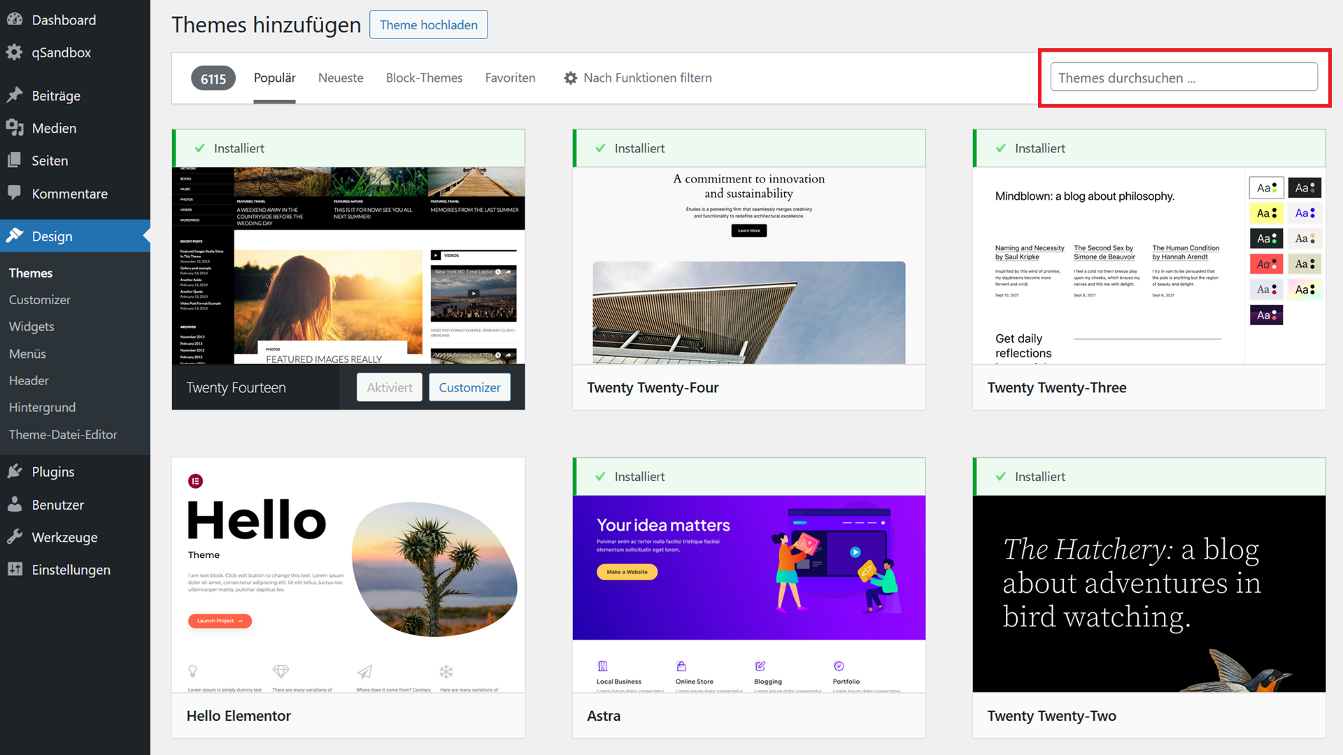Click the feature filter gear icon
Viewport: 1343px width, 755px height.
tap(571, 78)
